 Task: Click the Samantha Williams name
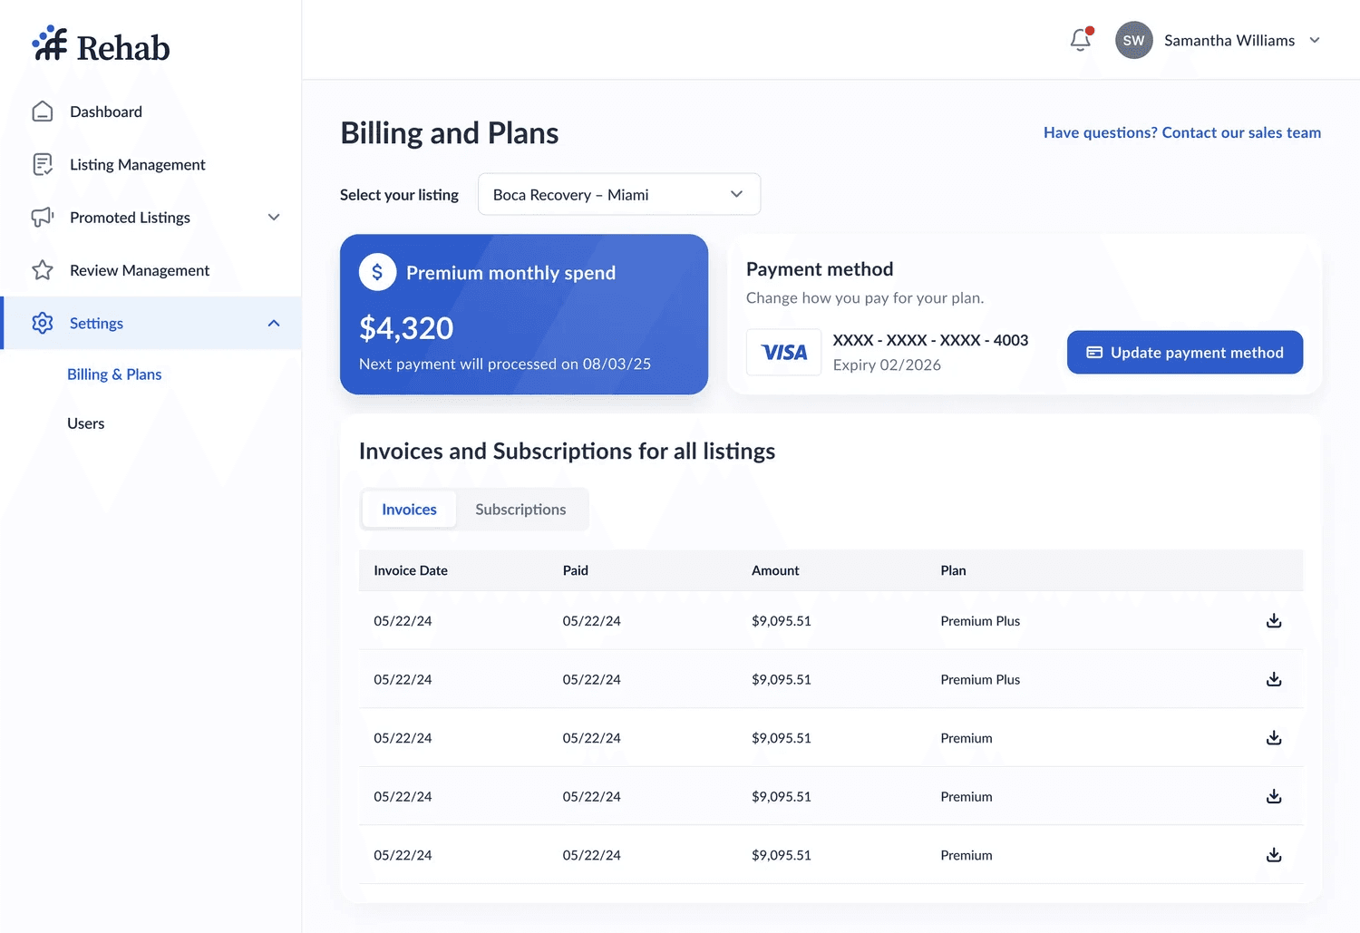(1229, 41)
